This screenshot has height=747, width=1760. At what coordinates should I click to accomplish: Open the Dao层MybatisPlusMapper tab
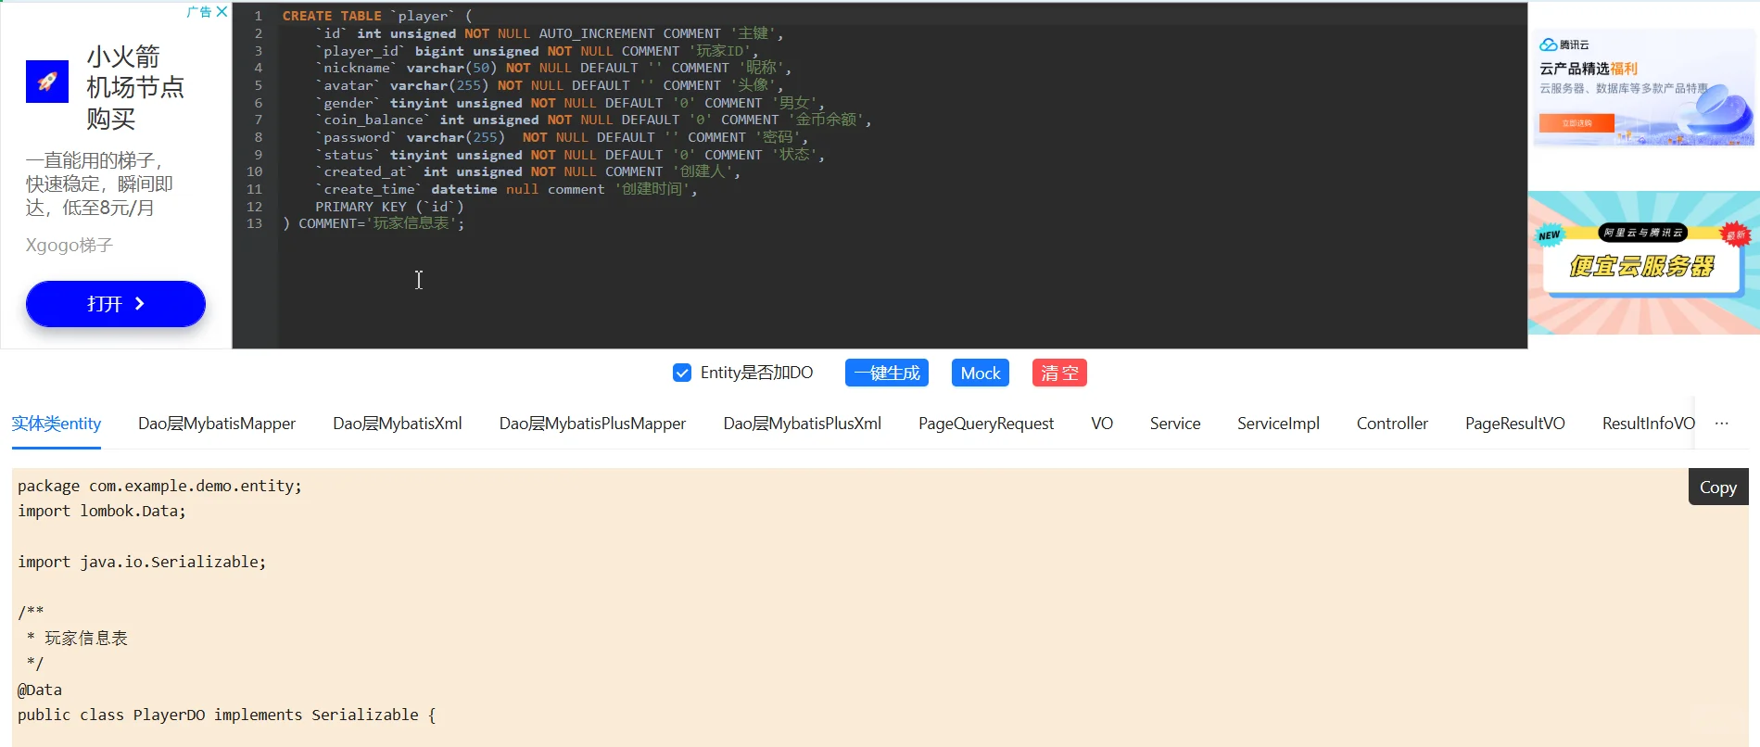point(593,424)
